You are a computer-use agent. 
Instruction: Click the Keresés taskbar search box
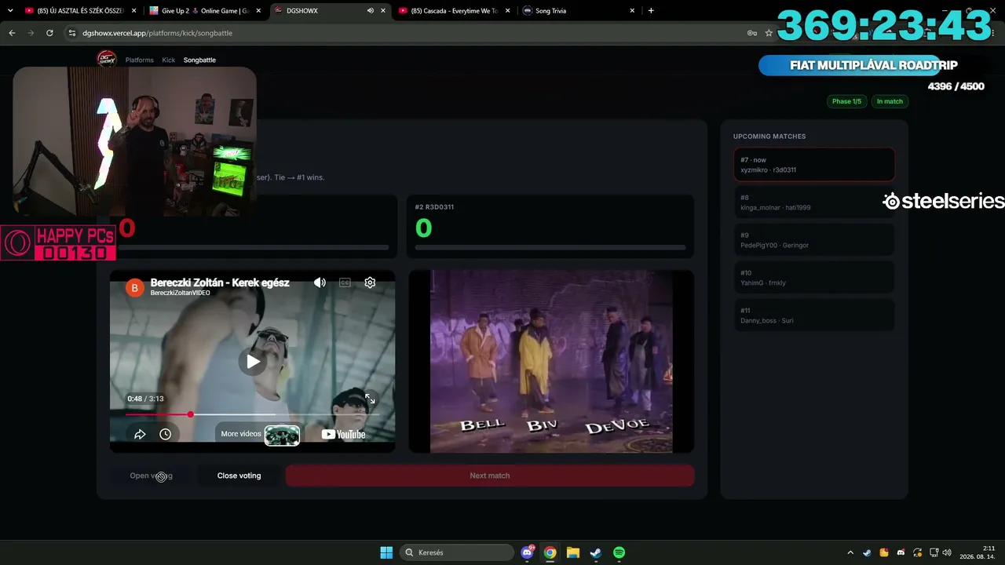pyautogui.click(x=458, y=552)
